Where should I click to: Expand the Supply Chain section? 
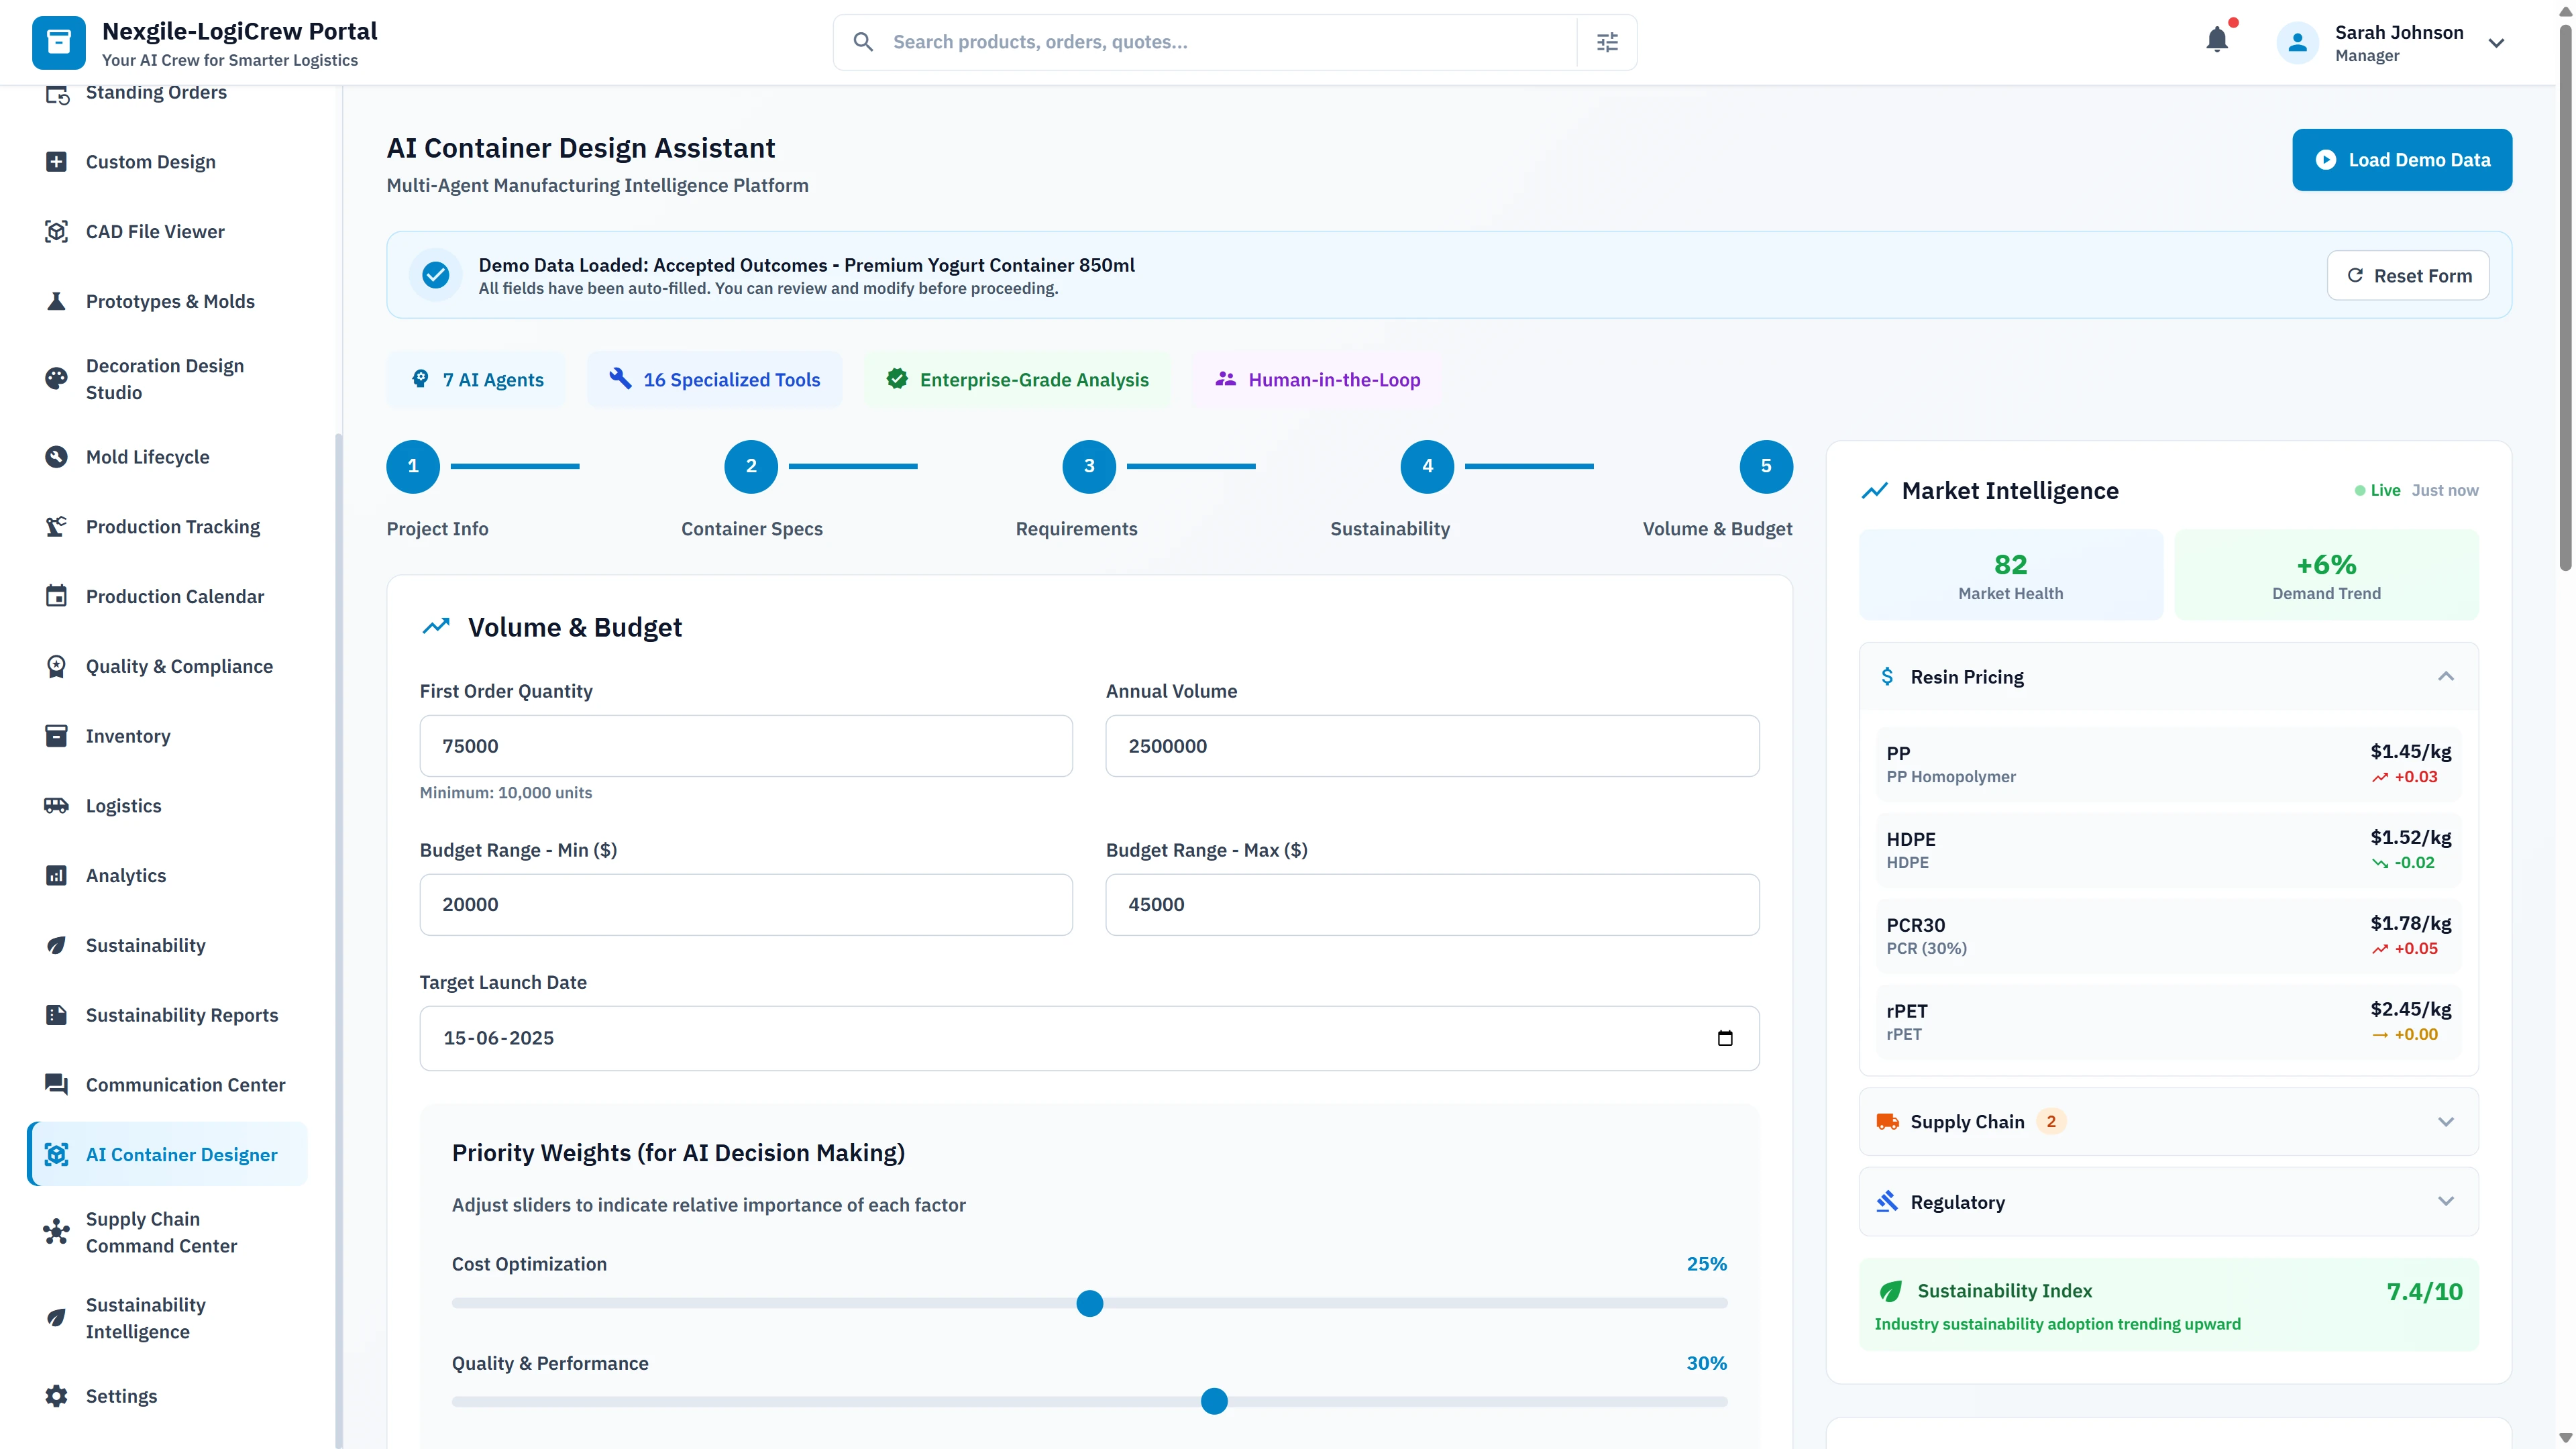2446,1121
